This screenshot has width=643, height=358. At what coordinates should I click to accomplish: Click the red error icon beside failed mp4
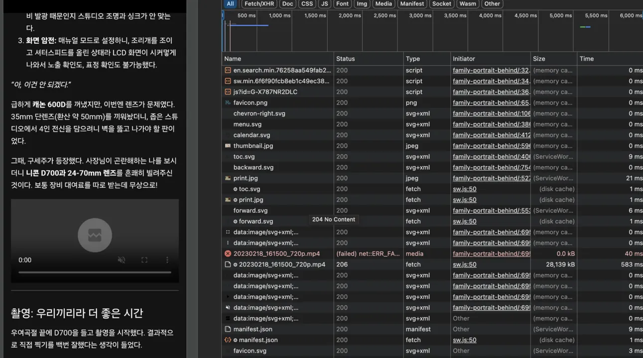coord(228,254)
